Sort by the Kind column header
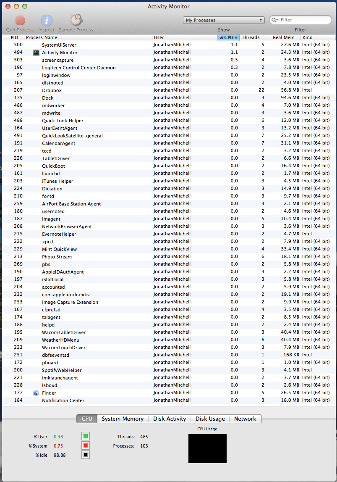The height and width of the screenshot is (482, 337). pos(318,37)
